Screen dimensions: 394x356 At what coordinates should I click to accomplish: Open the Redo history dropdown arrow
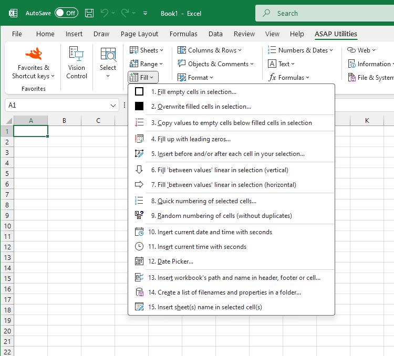[x=133, y=13]
